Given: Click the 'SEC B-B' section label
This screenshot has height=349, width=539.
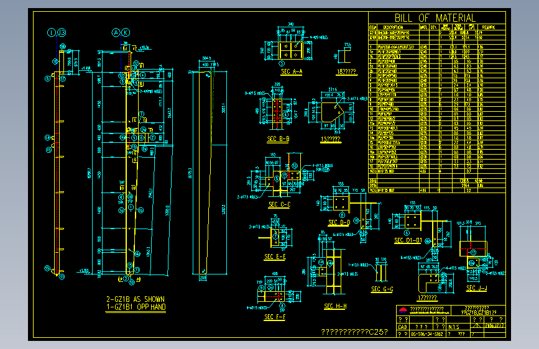Looking at the screenshot, I should pos(278,138).
